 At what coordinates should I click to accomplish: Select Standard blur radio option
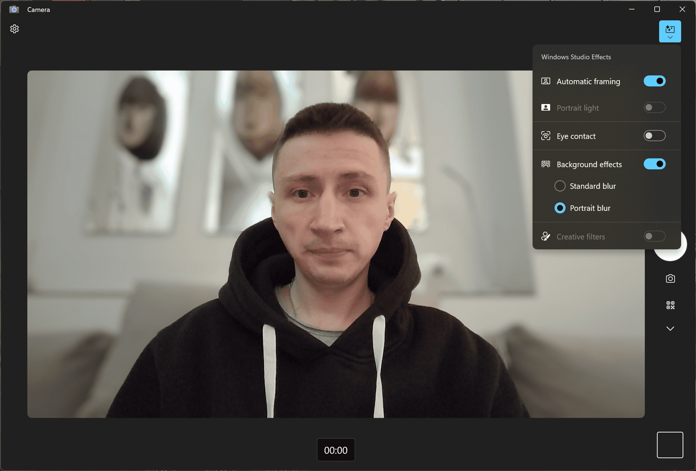[x=560, y=186]
